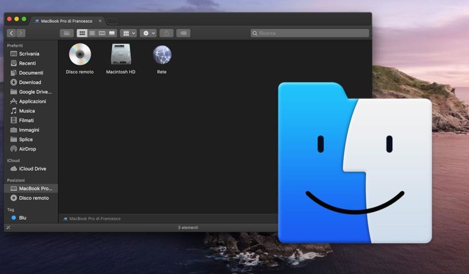Click the green full-screen window button
This screenshot has width=469, height=274.
pos(24,19)
